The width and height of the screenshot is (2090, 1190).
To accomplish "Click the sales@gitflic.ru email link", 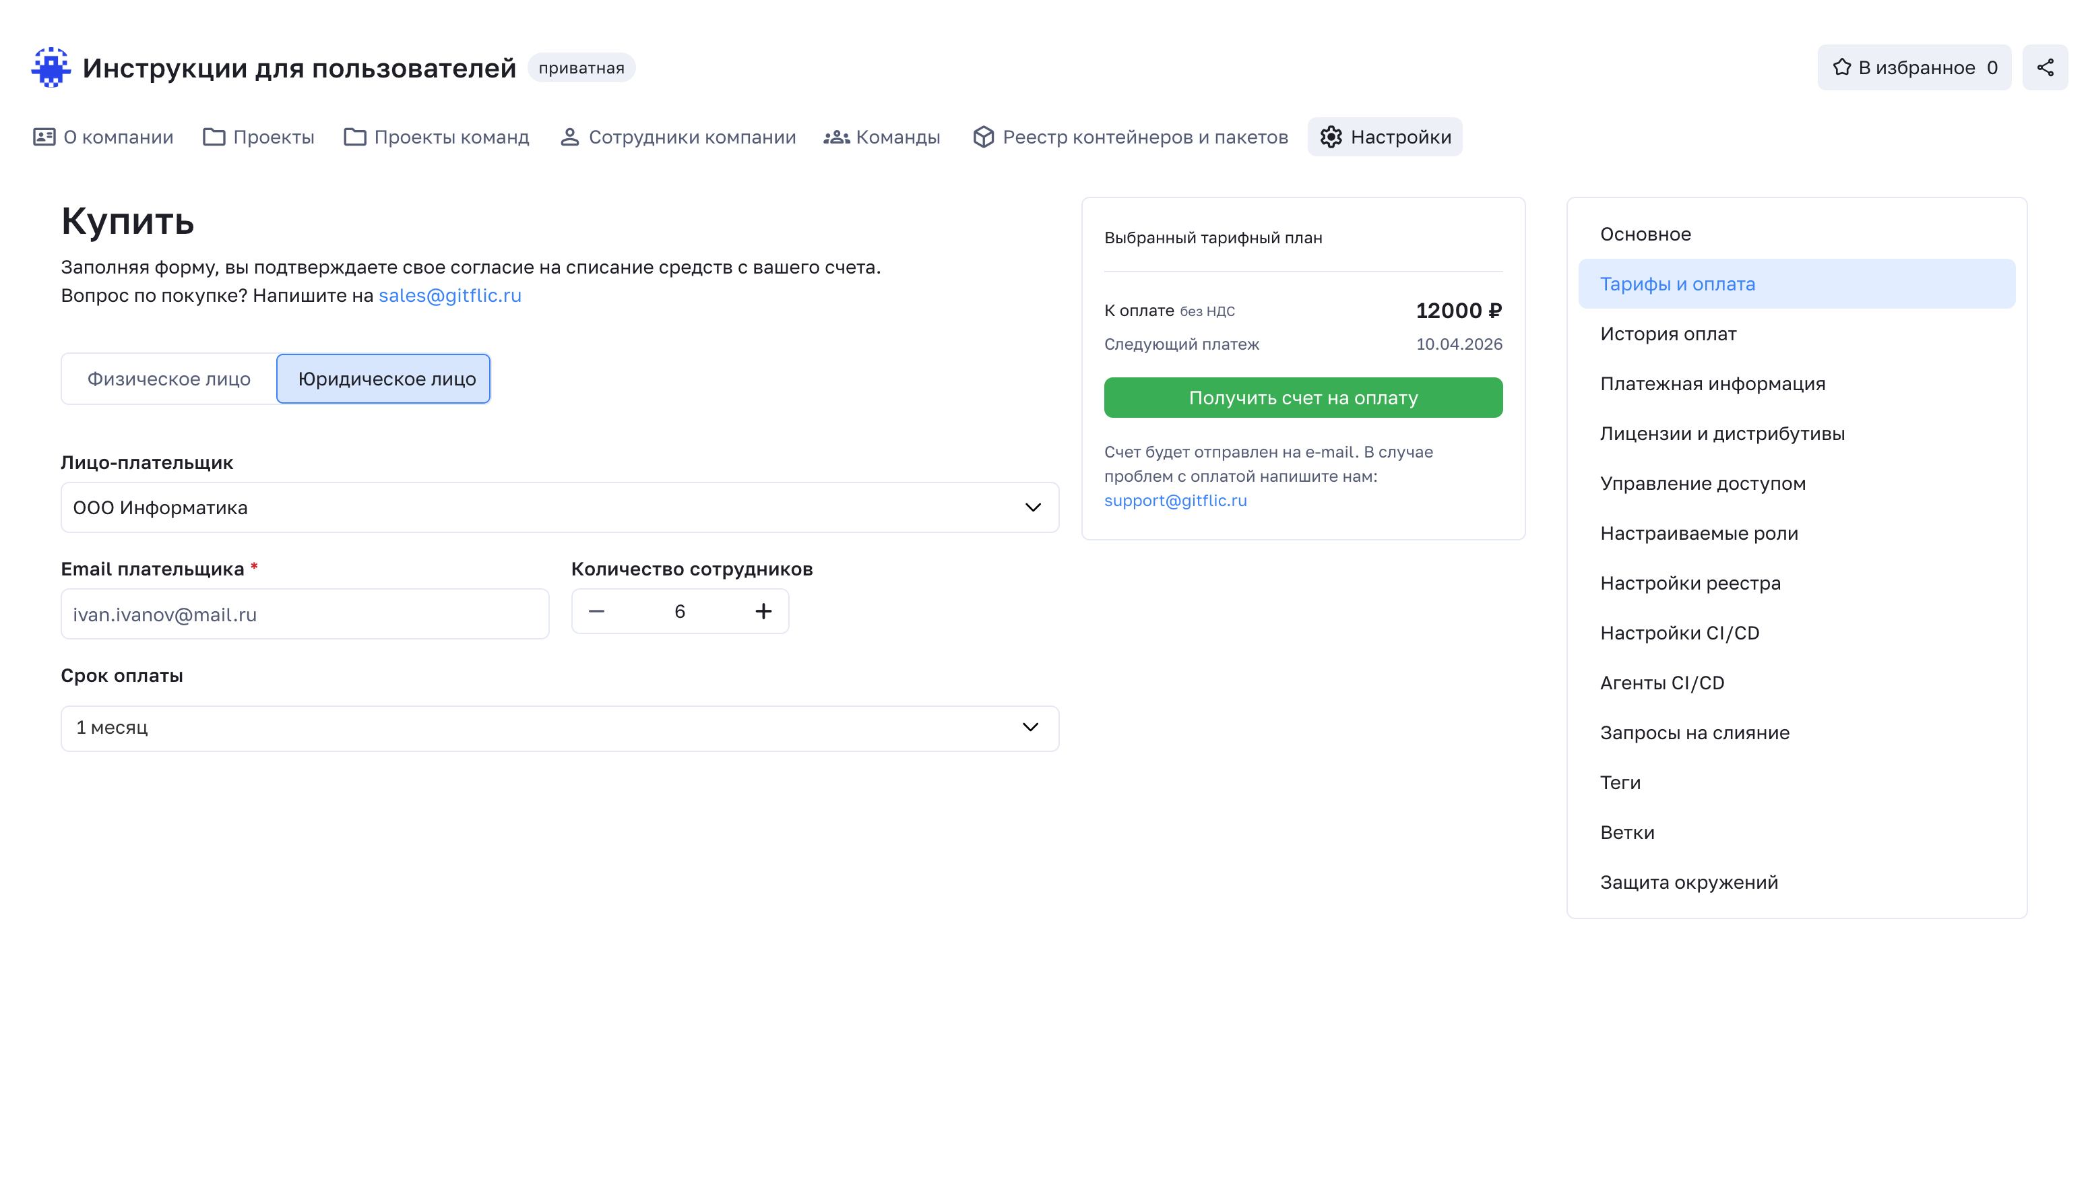I will coord(449,295).
